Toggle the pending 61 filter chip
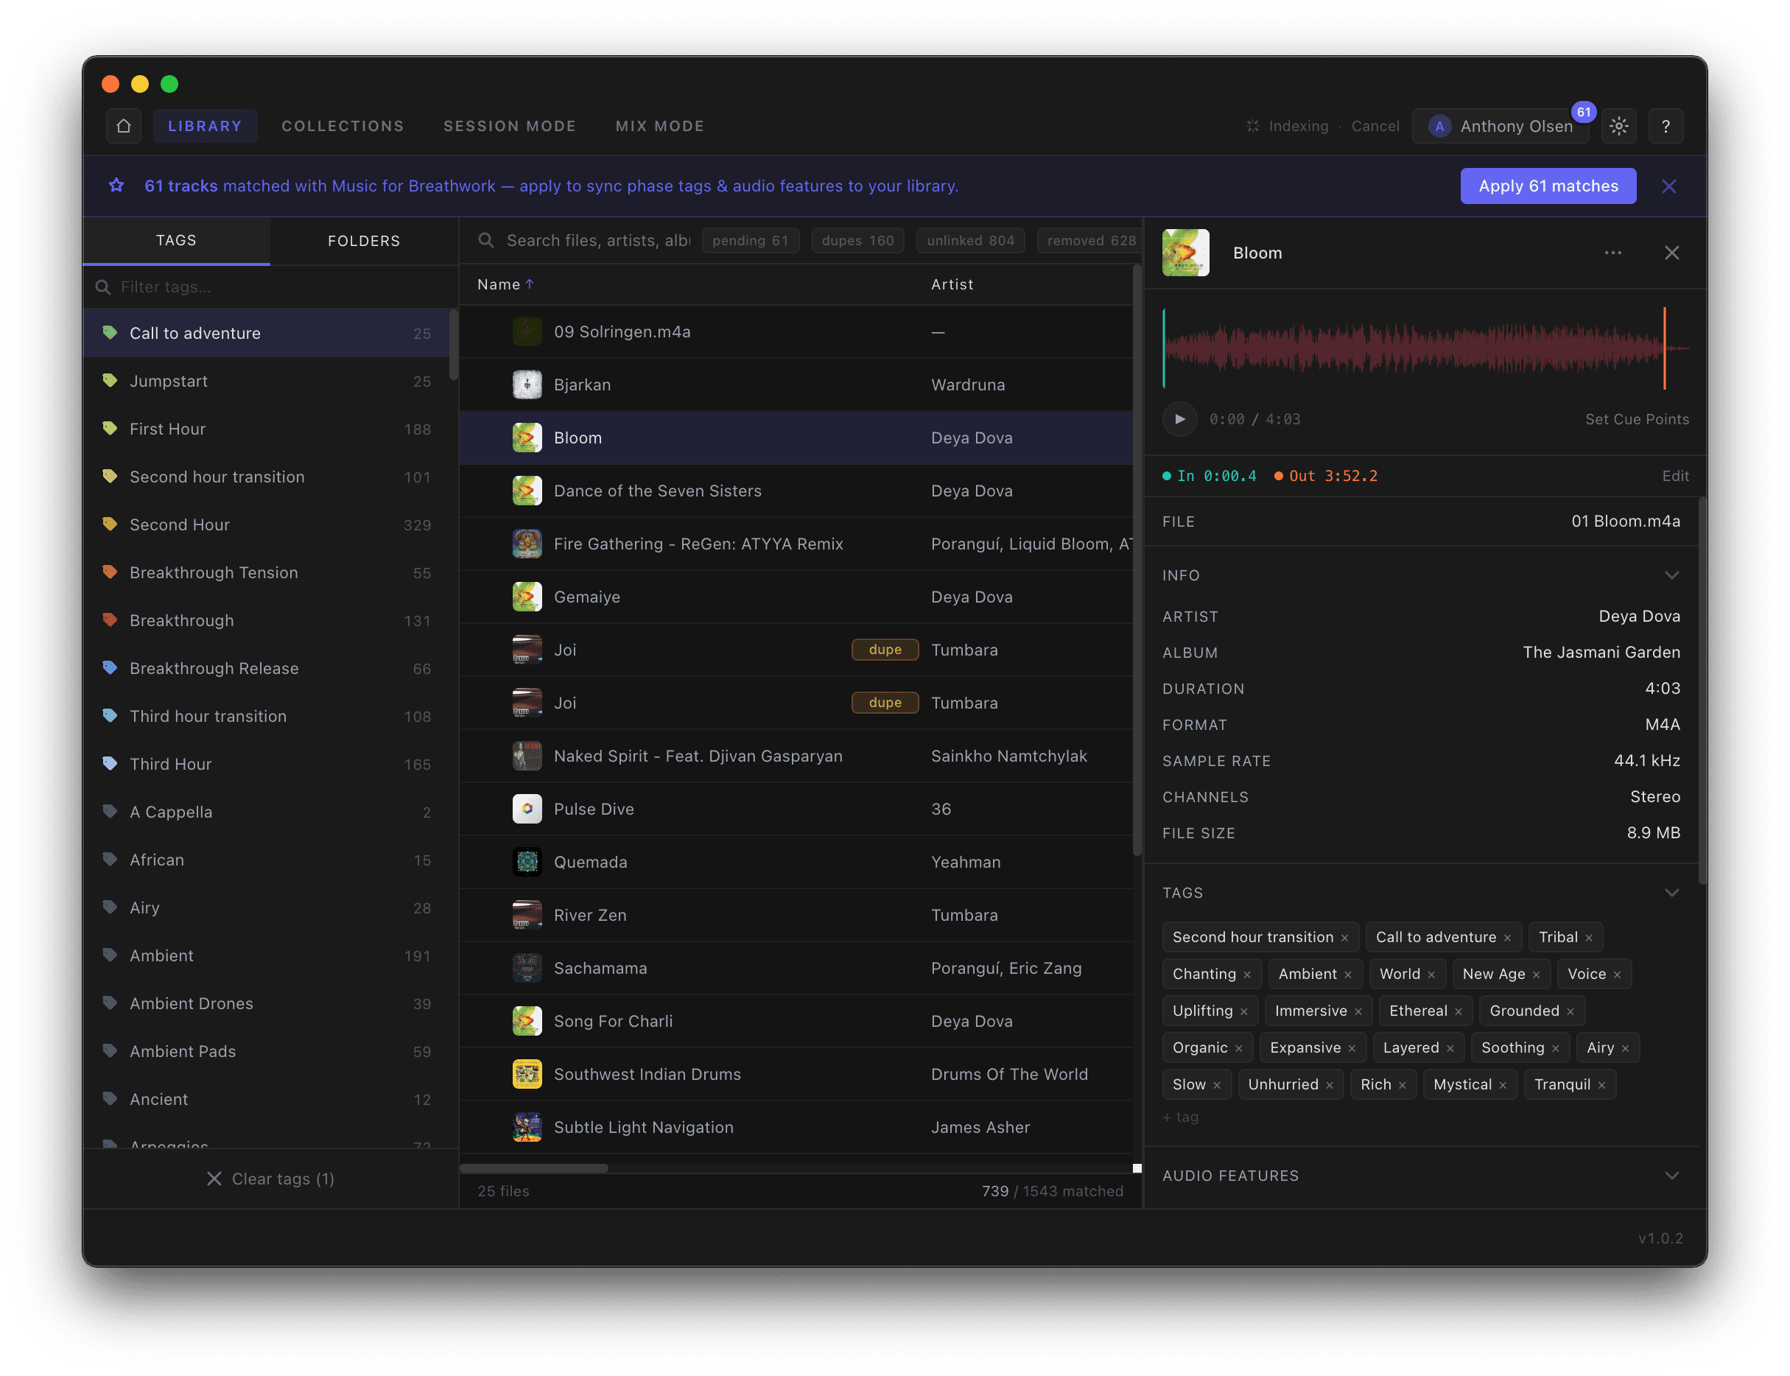 (x=750, y=241)
